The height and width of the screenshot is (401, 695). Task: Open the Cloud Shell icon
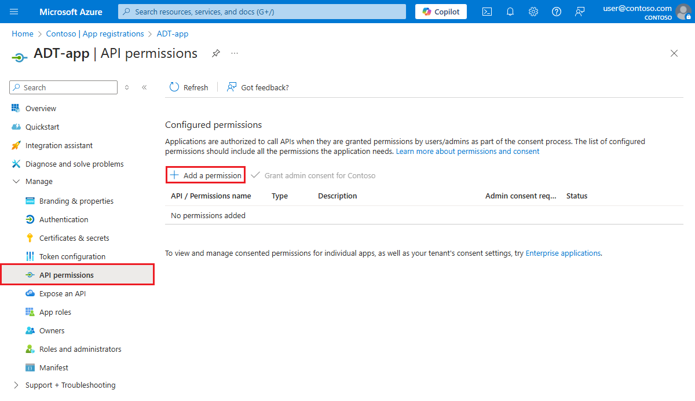click(x=487, y=12)
